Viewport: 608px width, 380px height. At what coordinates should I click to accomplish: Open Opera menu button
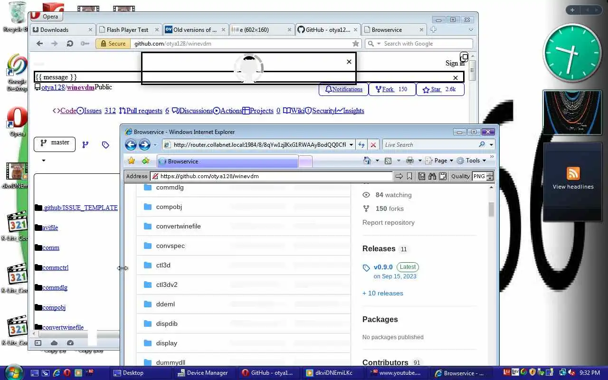coord(45,16)
